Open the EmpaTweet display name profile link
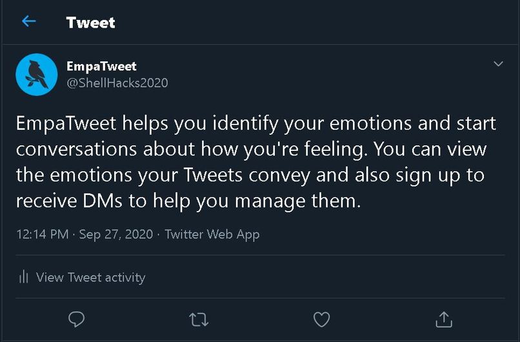 point(101,66)
